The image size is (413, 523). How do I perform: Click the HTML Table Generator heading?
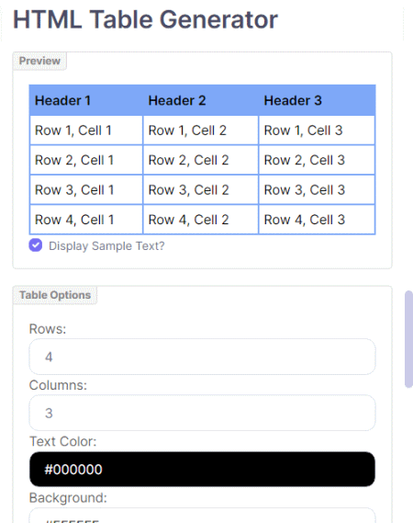pyautogui.click(x=145, y=19)
